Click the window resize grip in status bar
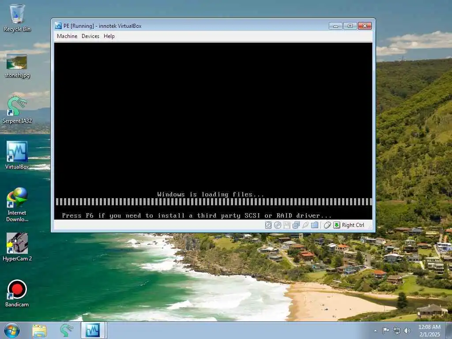The image size is (452, 339). [370, 227]
